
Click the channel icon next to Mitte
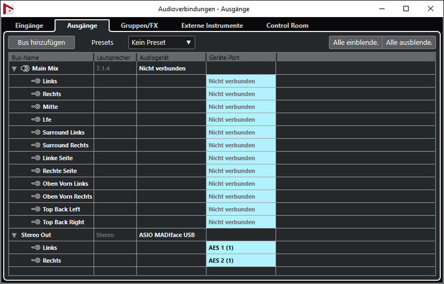click(x=36, y=107)
